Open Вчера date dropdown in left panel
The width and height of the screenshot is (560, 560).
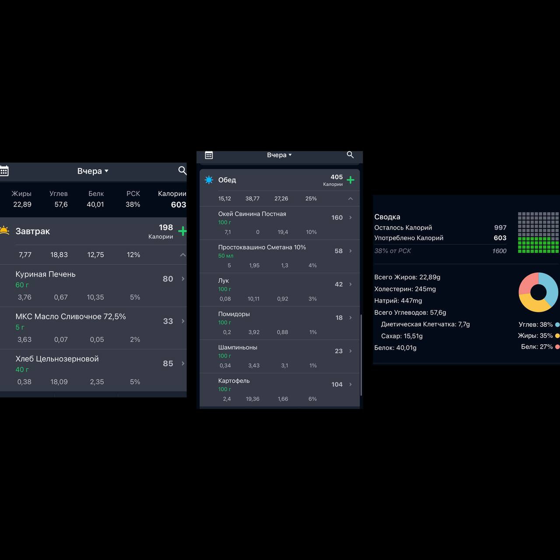click(93, 171)
